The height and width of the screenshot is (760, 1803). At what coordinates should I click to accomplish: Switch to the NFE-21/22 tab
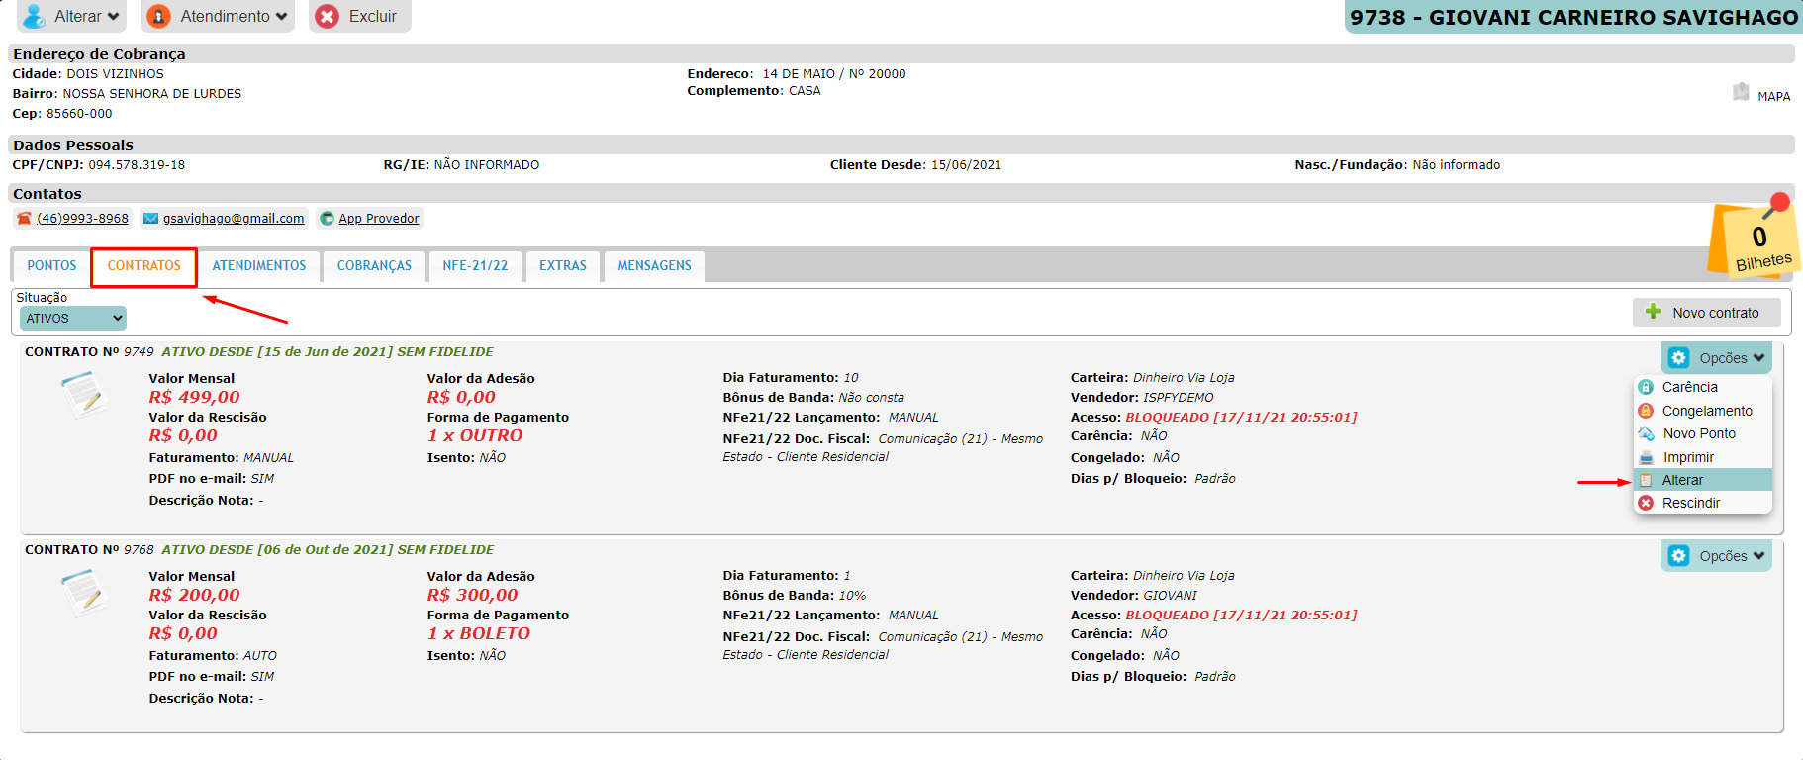(475, 266)
